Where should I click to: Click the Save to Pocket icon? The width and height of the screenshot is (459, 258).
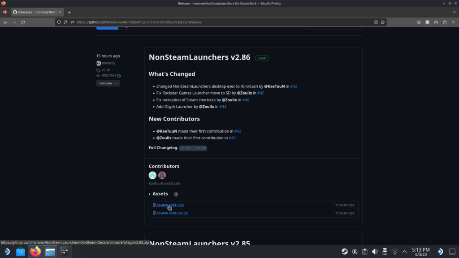click(419, 22)
